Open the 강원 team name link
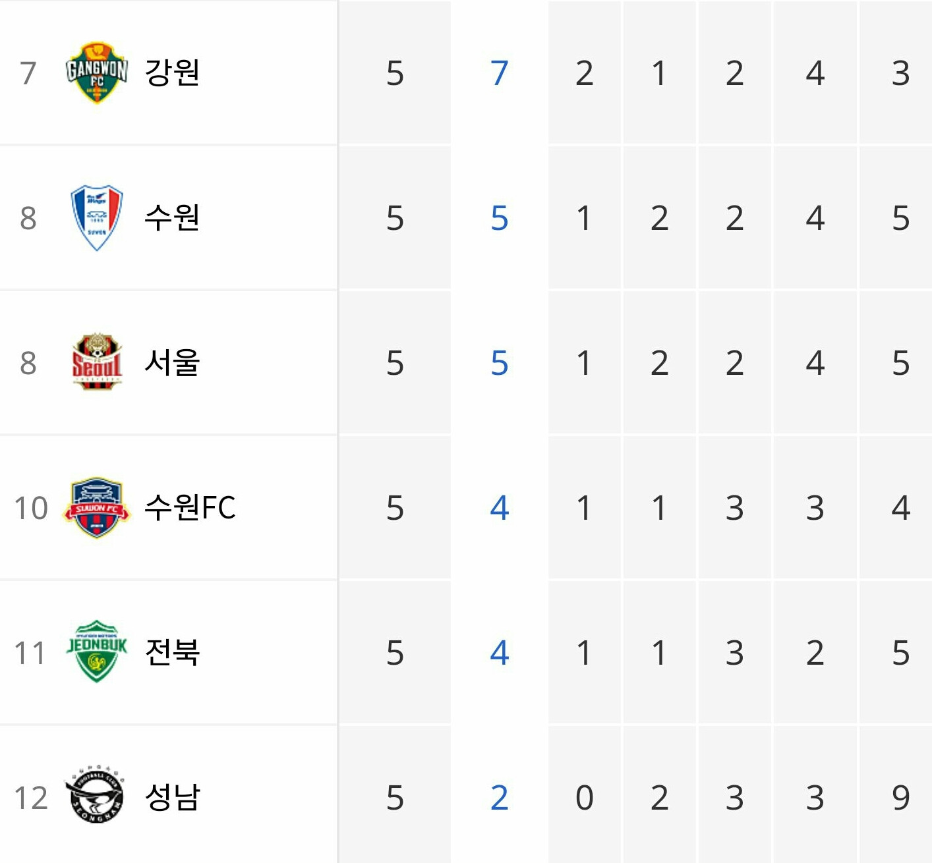The width and height of the screenshot is (932, 863). [x=172, y=72]
